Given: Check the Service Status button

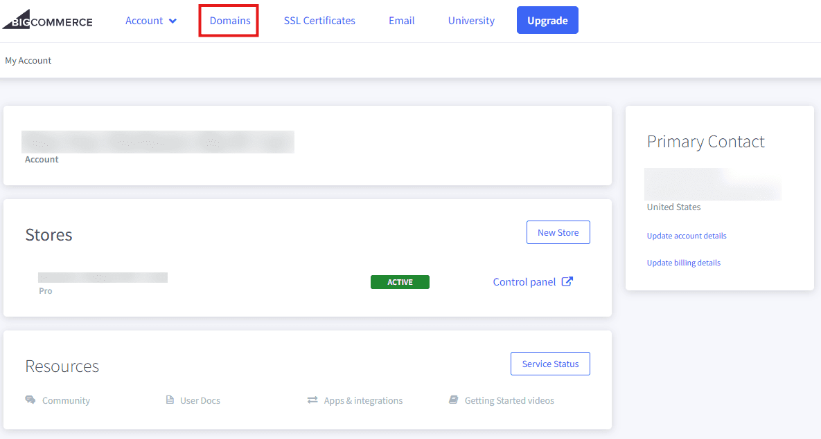Looking at the screenshot, I should coord(550,364).
